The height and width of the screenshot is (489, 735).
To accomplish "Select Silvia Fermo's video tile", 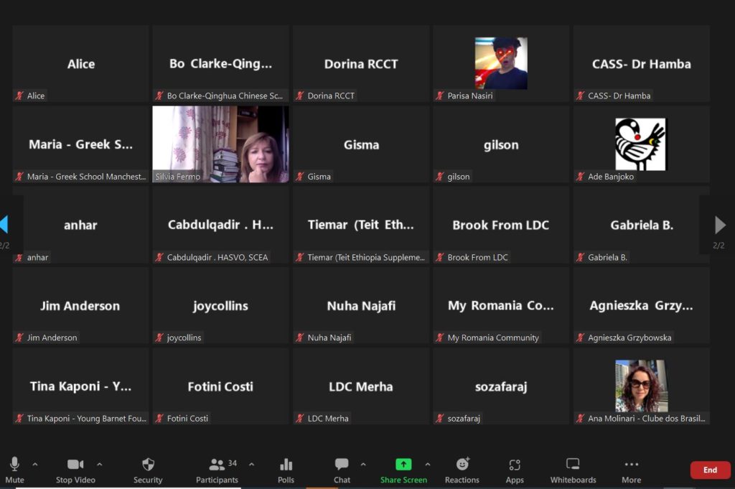I will click(220, 144).
